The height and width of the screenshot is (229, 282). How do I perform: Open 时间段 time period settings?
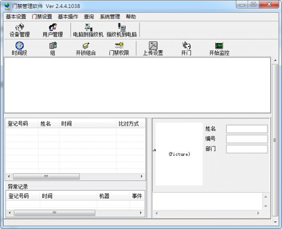pyautogui.click(x=19, y=48)
